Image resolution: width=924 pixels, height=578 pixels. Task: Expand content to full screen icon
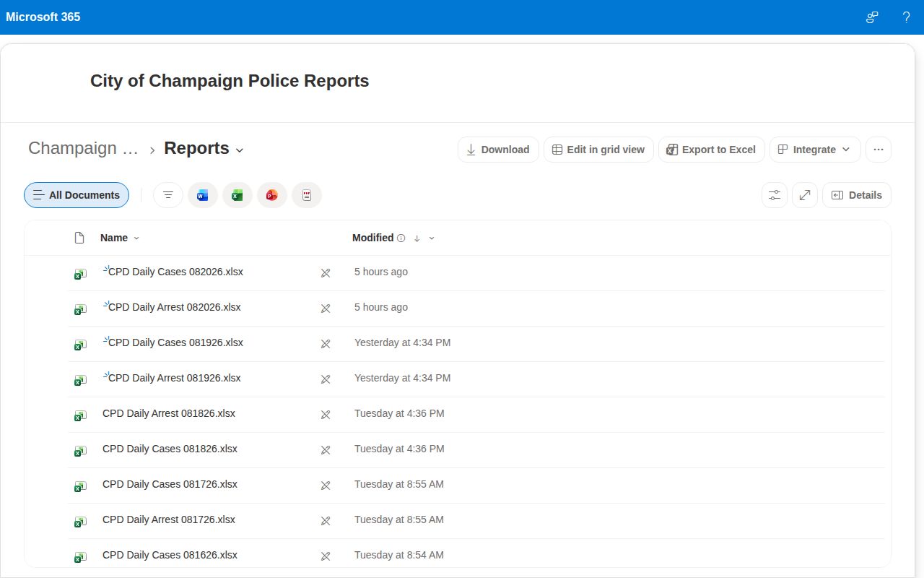805,195
